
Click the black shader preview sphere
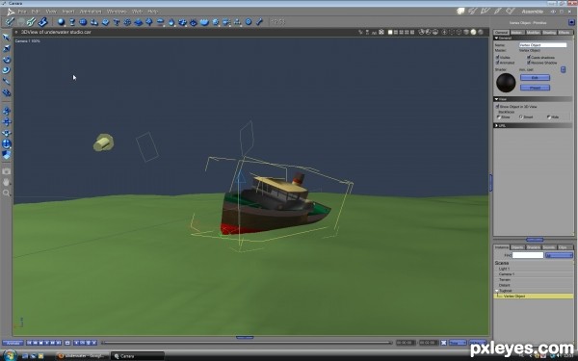tap(506, 83)
